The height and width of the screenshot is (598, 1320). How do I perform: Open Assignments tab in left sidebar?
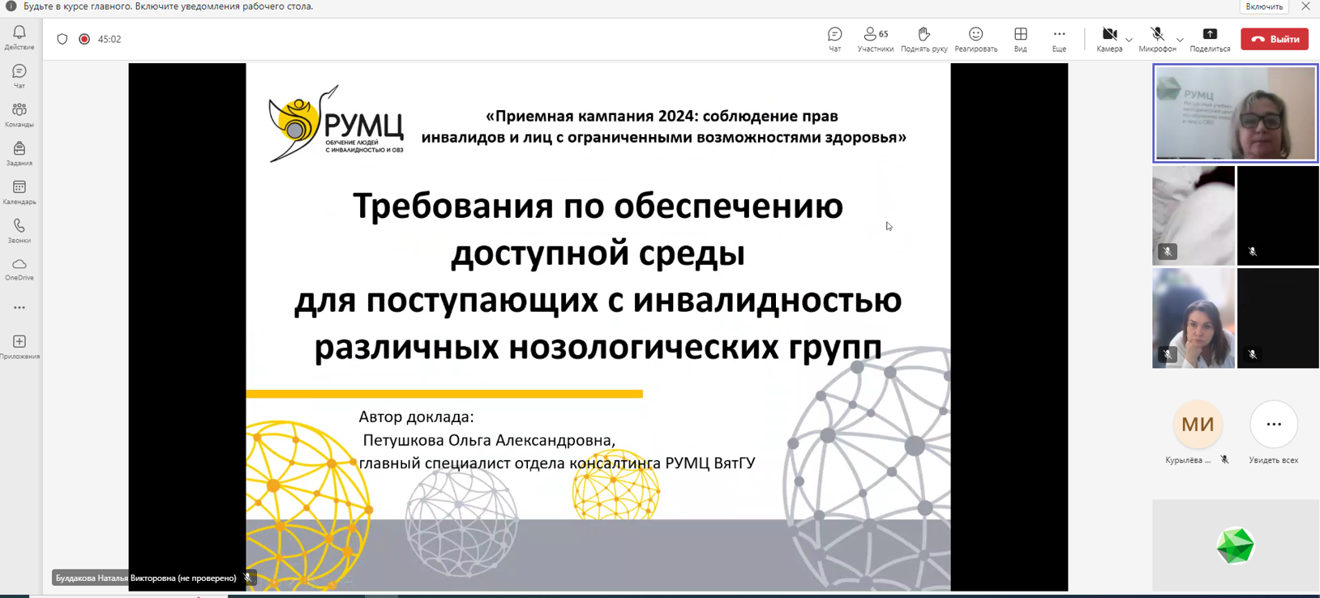[x=19, y=153]
